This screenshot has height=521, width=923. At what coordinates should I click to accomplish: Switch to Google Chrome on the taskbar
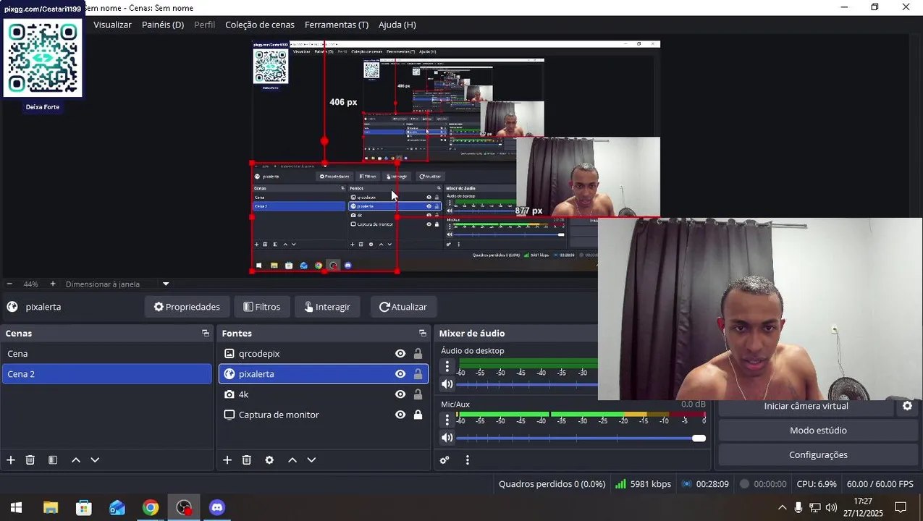[151, 507]
